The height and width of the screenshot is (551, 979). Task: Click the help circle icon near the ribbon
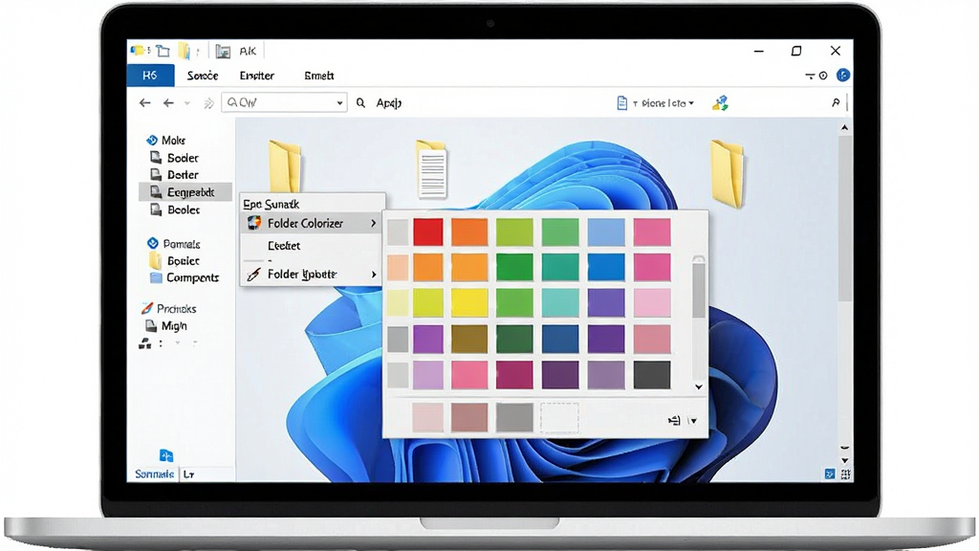pyautogui.click(x=823, y=76)
